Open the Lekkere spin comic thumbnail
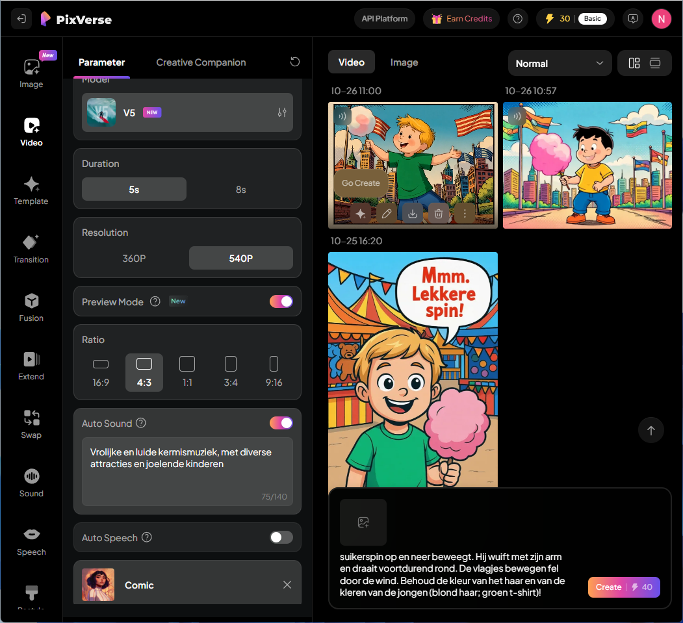Screen dimensions: 683x623 click(413, 369)
